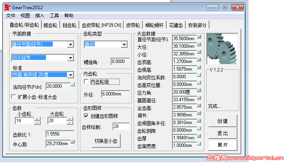Toggle indicator beside 齿根高 value 1.5875mm
This screenshot has width=291, height=163.
tap(199, 67)
